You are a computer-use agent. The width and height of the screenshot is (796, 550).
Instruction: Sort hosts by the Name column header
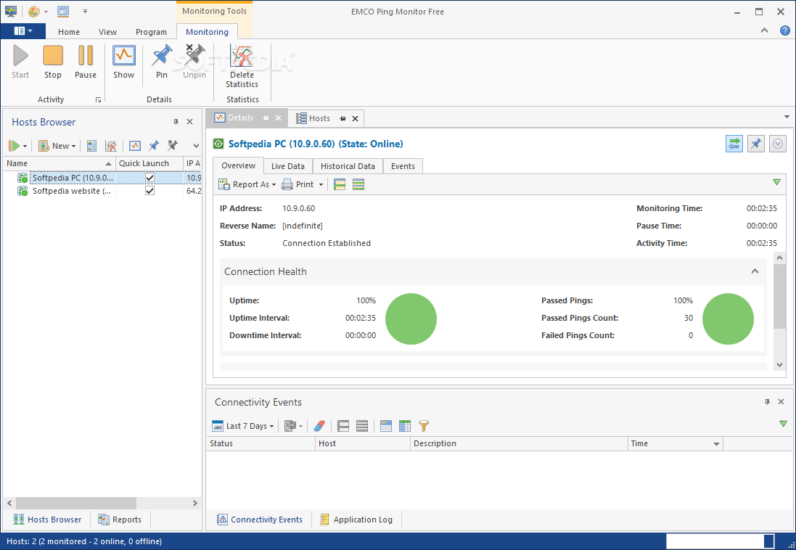pyautogui.click(x=60, y=163)
